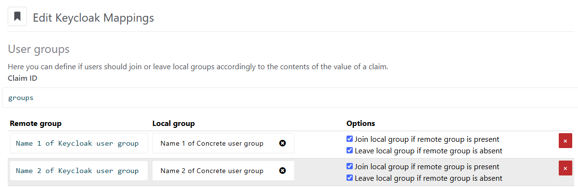The height and width of the screenshot is (187, 578).
Task: Open the 'Name 1 of Concrete user group' selector
Action: (x=223, y=143)
